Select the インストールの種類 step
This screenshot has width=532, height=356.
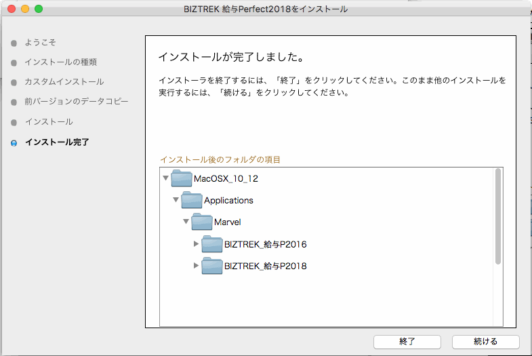click(60, 62)
